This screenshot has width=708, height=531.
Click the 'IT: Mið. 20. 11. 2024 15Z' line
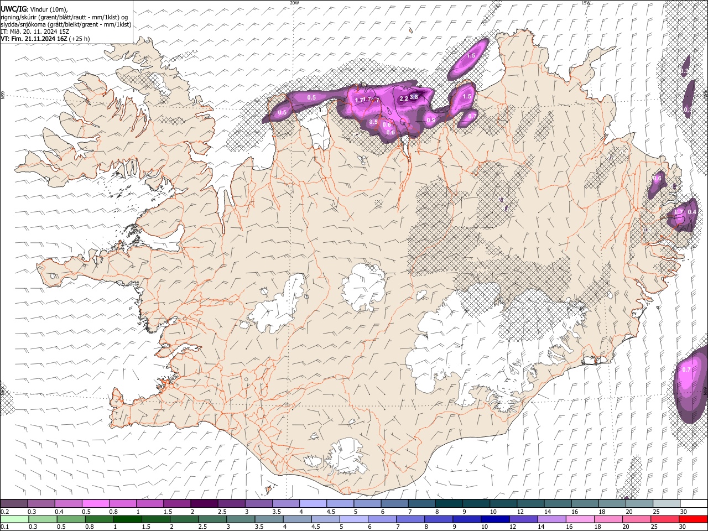click(x=35, y=32)
